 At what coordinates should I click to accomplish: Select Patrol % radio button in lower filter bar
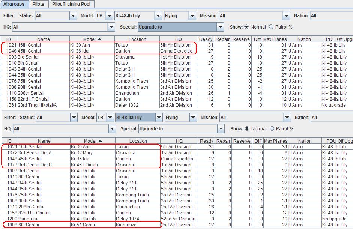pos(272,128)
